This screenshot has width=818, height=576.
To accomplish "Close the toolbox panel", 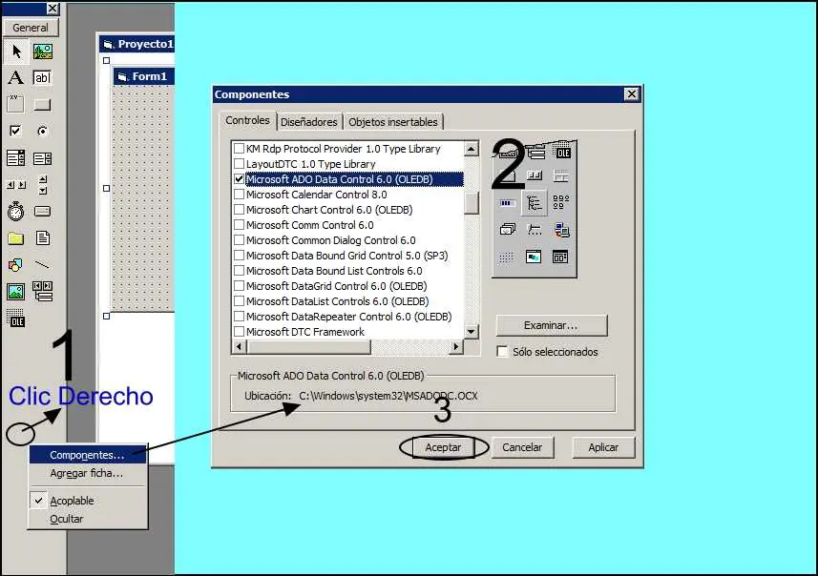I will [52, 9].
